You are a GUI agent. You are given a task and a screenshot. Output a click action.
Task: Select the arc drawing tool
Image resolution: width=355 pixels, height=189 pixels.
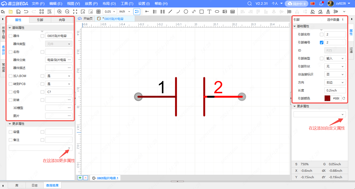178,12
